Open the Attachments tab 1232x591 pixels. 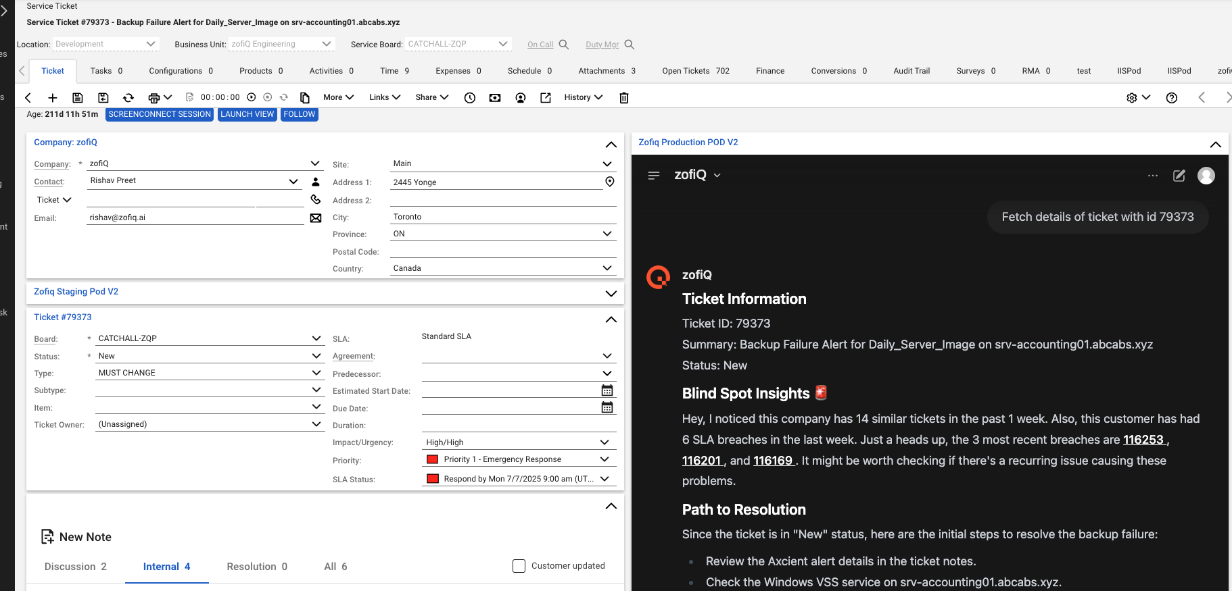tap(607, 71)
